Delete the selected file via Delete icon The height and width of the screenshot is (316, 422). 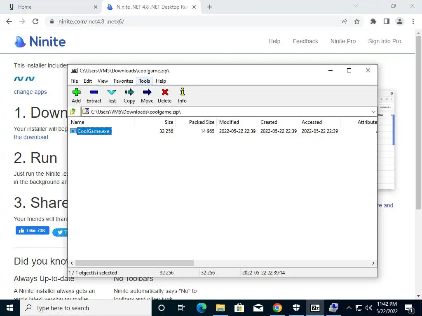165,95
